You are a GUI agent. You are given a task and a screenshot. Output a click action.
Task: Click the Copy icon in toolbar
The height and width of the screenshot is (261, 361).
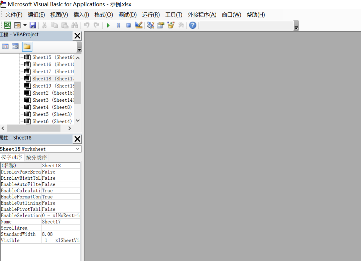(x=54, y=25)
